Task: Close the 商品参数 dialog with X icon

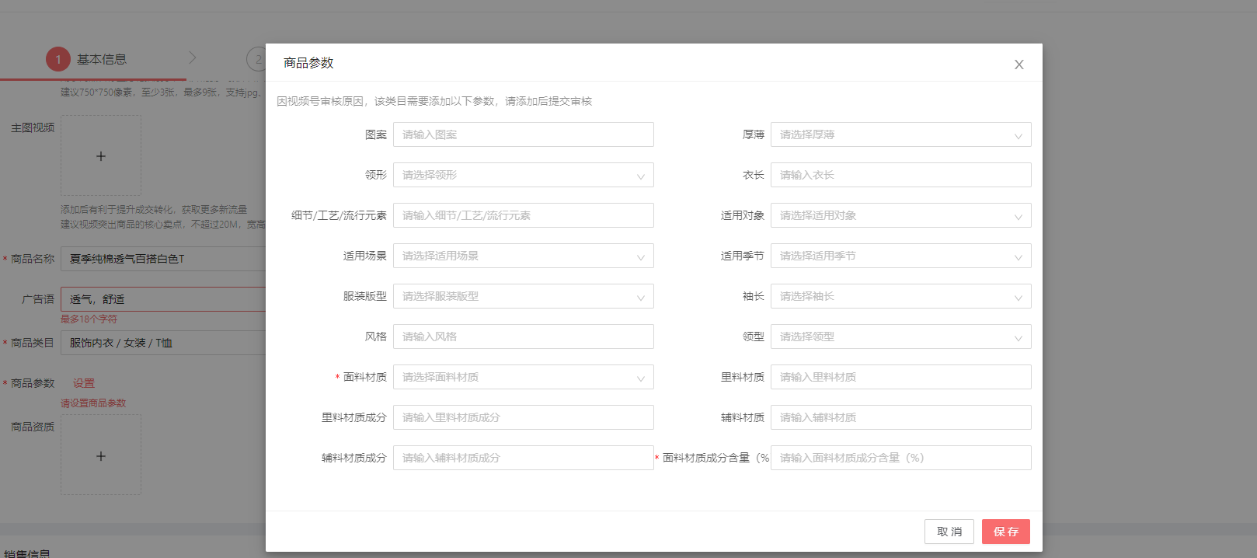Action: 1018,65
